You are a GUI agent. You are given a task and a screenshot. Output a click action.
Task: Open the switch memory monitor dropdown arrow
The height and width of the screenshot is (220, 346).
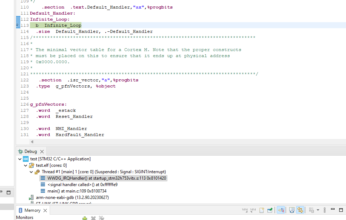[x=318, y=210]
